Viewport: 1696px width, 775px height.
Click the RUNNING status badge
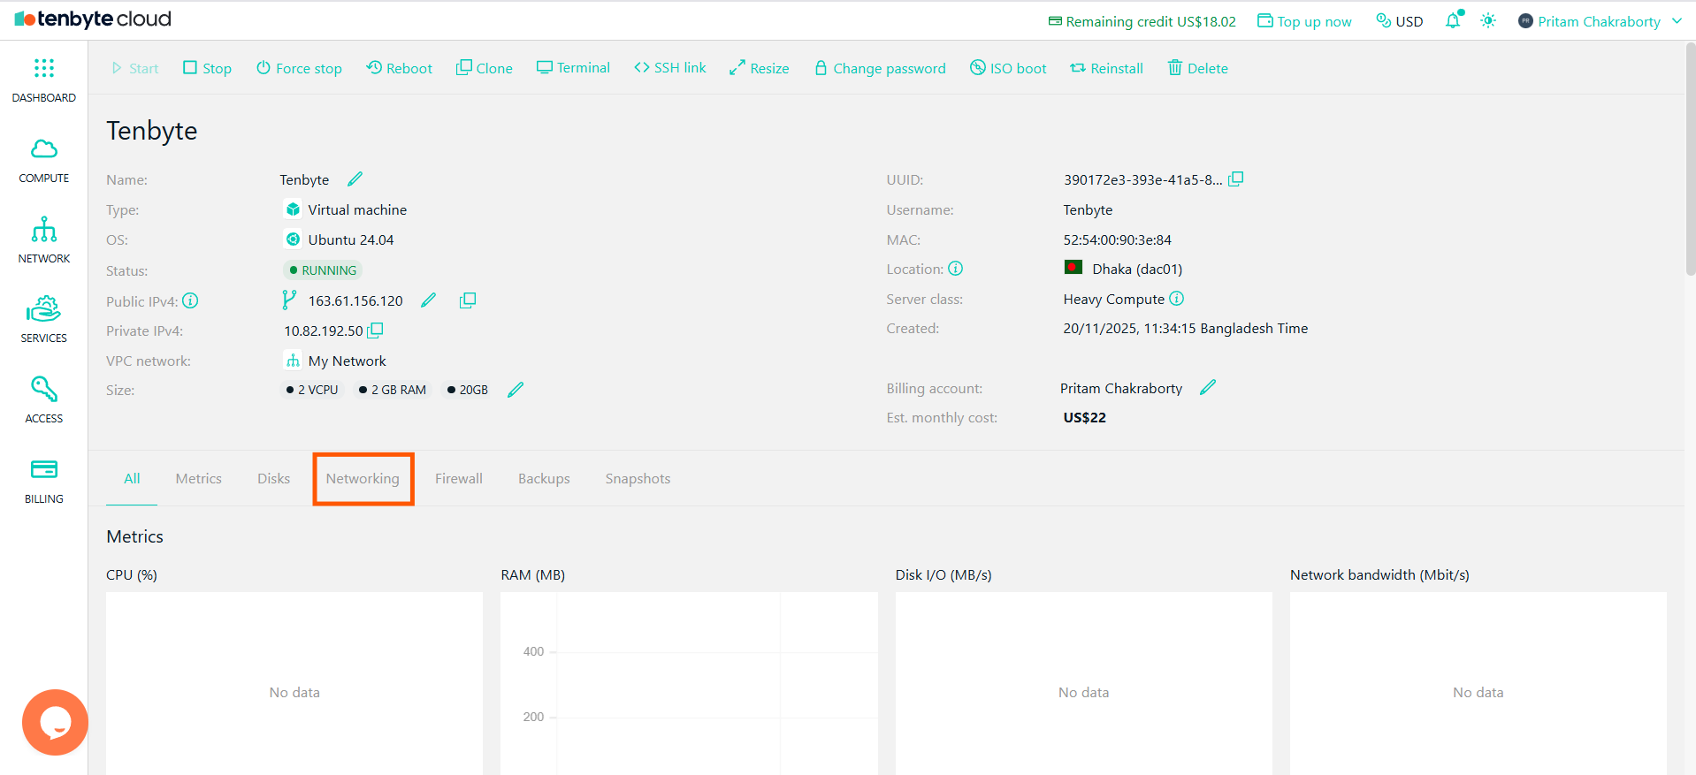[323, 270]
